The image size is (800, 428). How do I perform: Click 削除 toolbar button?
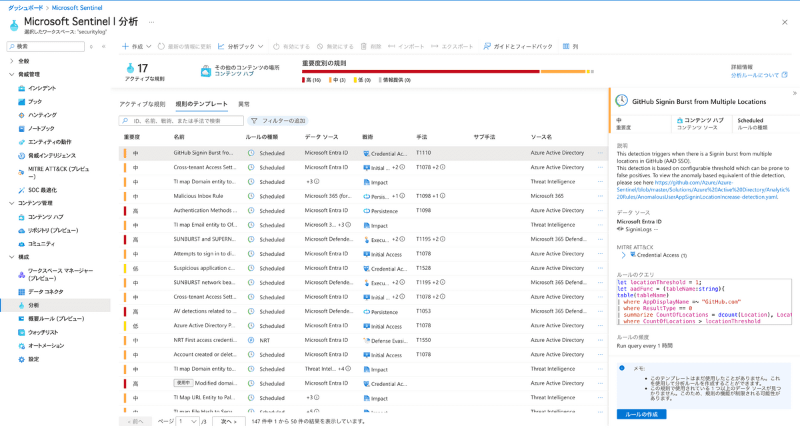pos(371,47)
